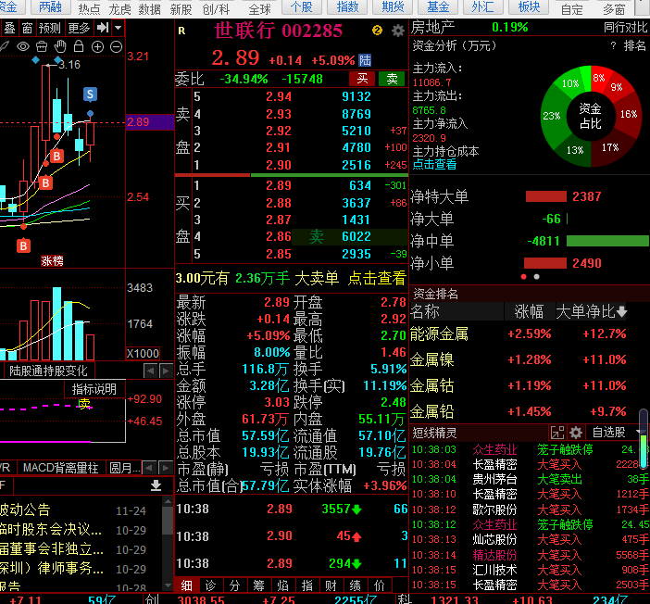This screenshot has width=650, height=604.
Task: Click the download arrow icon above news list
Action: (x=156, y=485)
